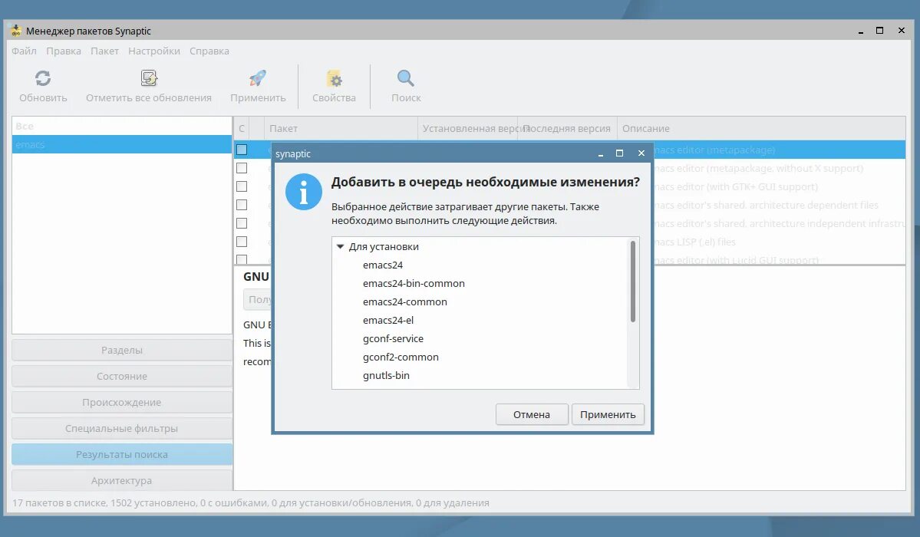Select emacs entry in left filter list

pos(122,144)
